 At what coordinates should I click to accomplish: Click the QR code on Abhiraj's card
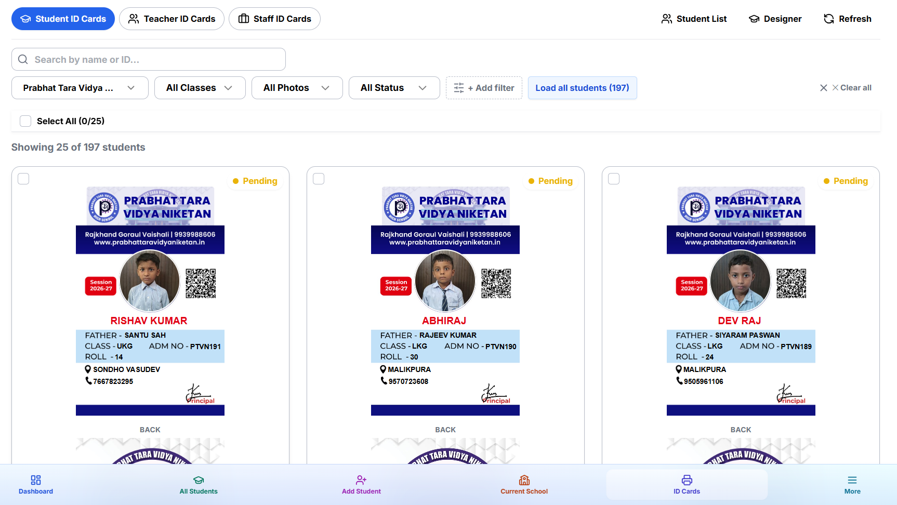click(496, 283)
